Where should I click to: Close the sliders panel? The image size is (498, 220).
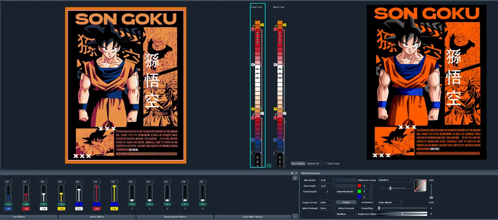pyautogui.click(x=296, y=173)
